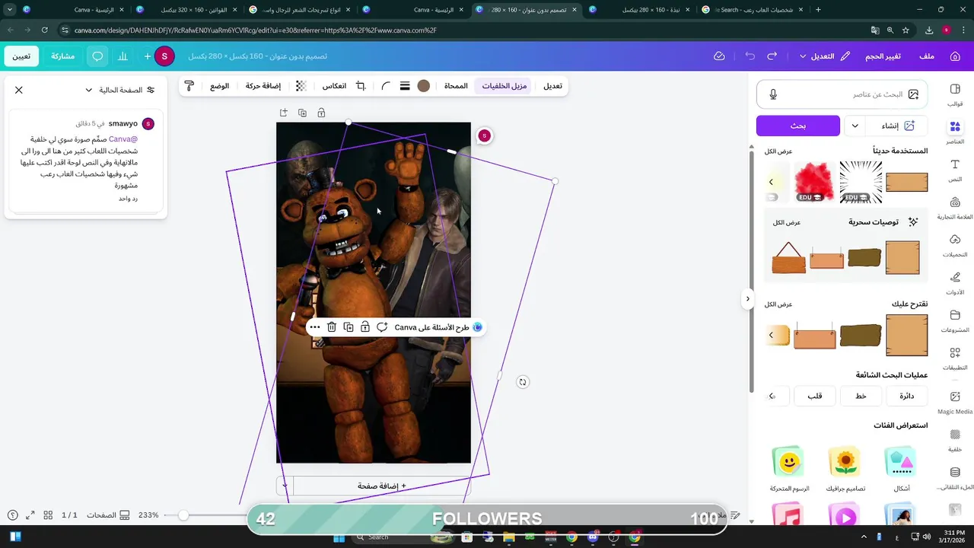Click Flip (انعكاس) in image toolbar
Screen dimensions: 974x548
click(334, 86)
